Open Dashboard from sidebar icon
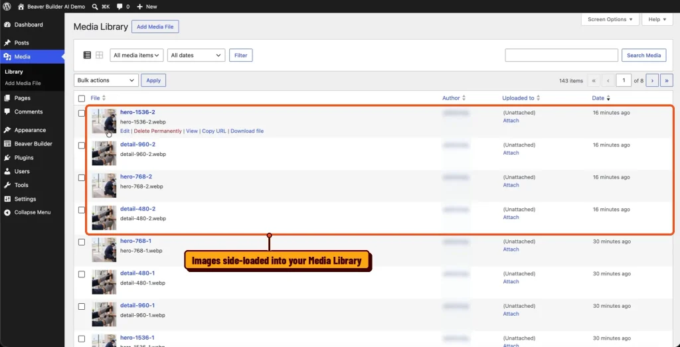The image size is (680, 347). click(x=7, y=25)
